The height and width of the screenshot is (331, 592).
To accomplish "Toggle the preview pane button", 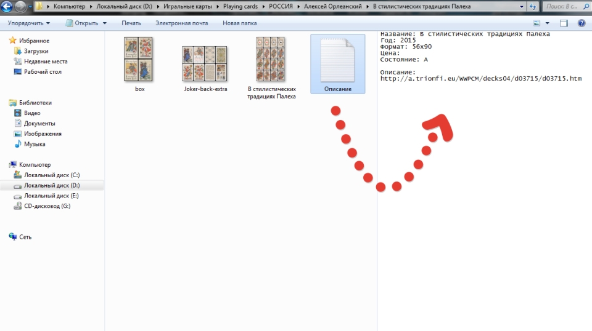I will click(564, 23).
